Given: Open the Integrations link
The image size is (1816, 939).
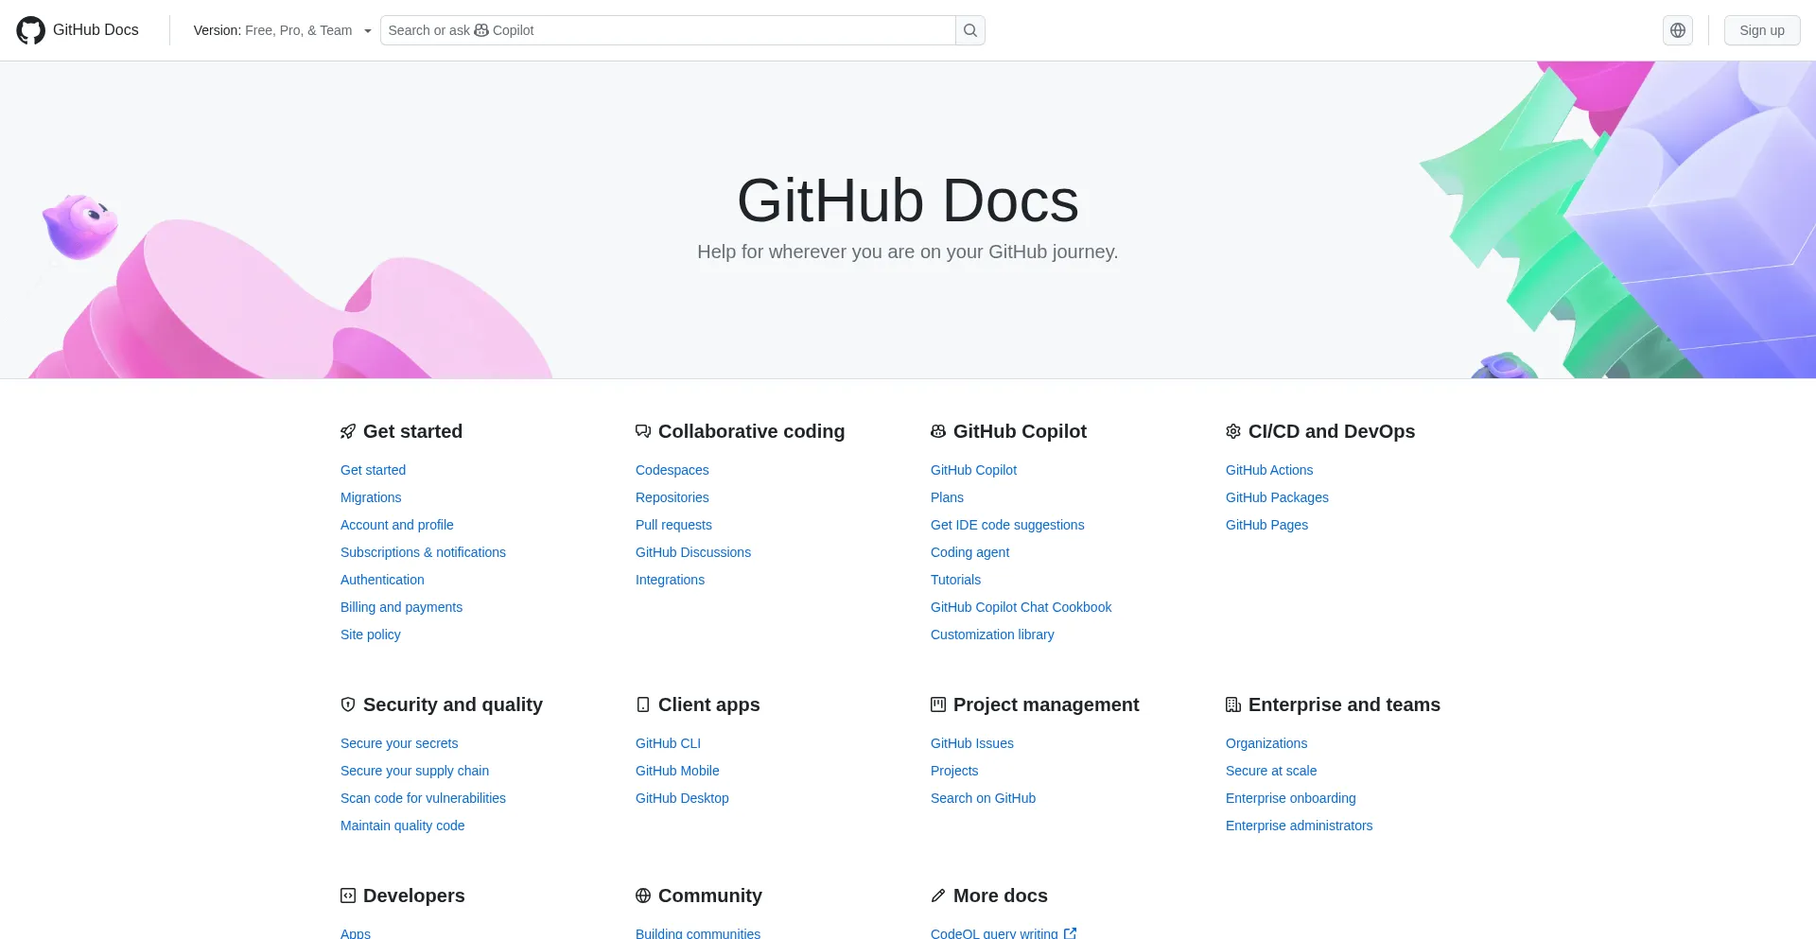Looking at the screenshot, I should (x=670, y=580).
